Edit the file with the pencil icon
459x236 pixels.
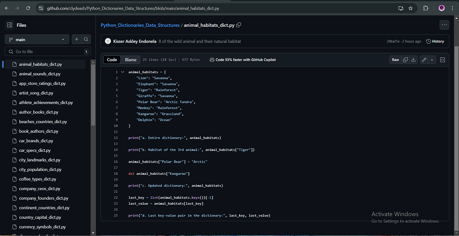[423, 60]
